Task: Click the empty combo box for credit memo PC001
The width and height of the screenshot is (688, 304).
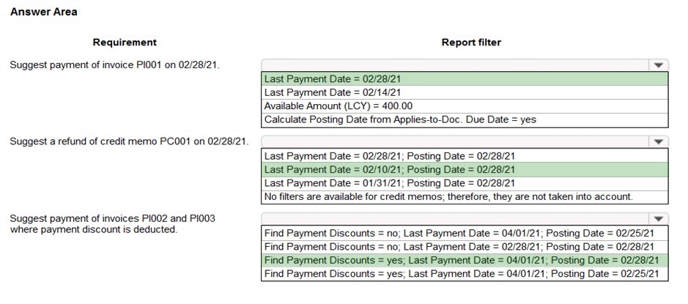Action: (x=454, y=141)
